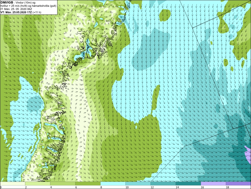Image resolution: width=251 pixels, height=189 pixels.
Task: Click the legend value label 6
Action: coord(76,187)
